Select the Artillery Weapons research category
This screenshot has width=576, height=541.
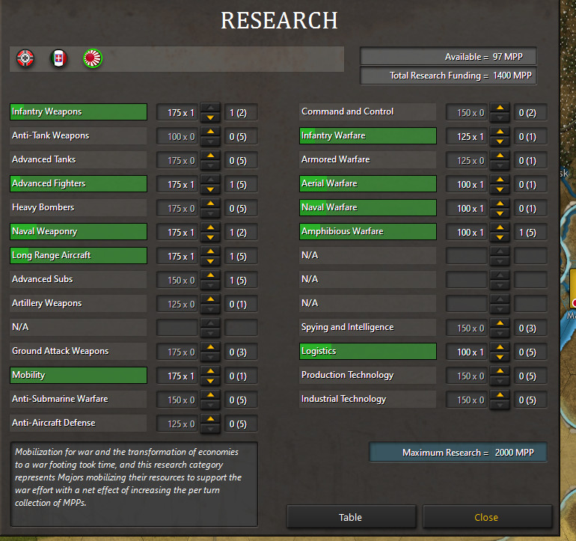tap(79, 303)
